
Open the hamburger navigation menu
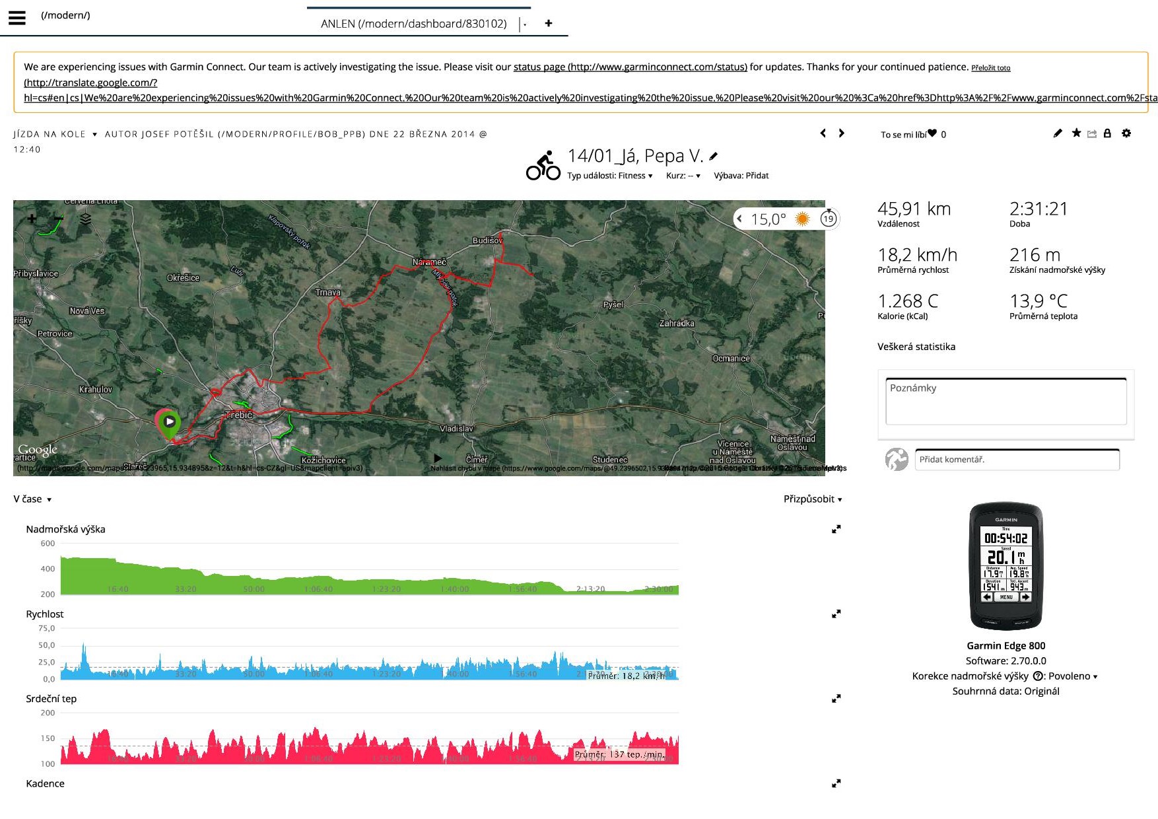(17, 18)
